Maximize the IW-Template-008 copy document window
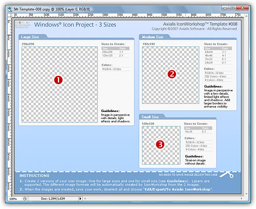 coord(233,8)
